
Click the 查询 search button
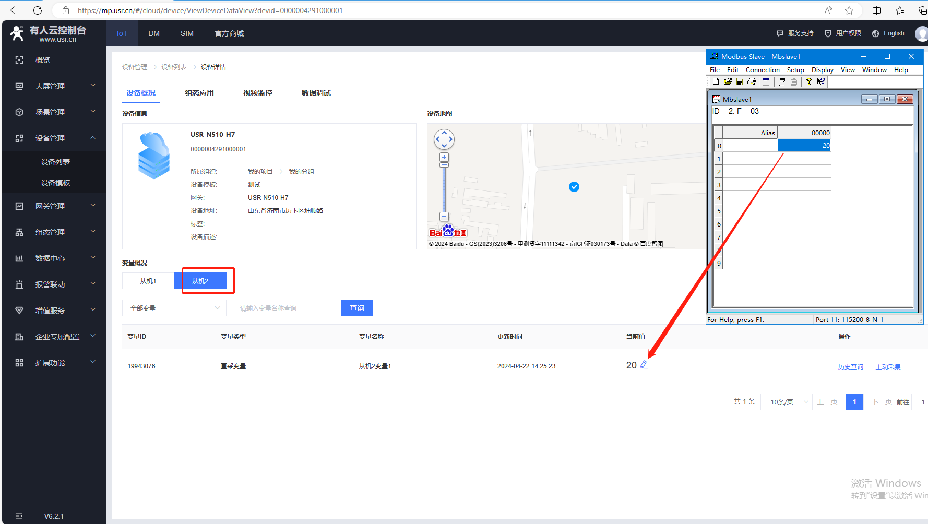pyautogui.click(x=357, y=308)
